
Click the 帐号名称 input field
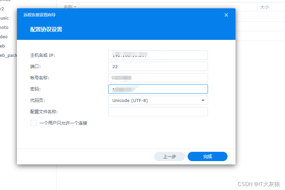[x=158, y=78]
